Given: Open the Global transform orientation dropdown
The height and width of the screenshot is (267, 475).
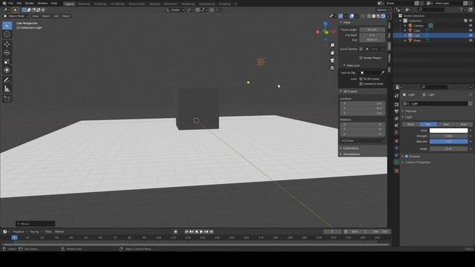Looking at the screenshot, I should 175,10.
